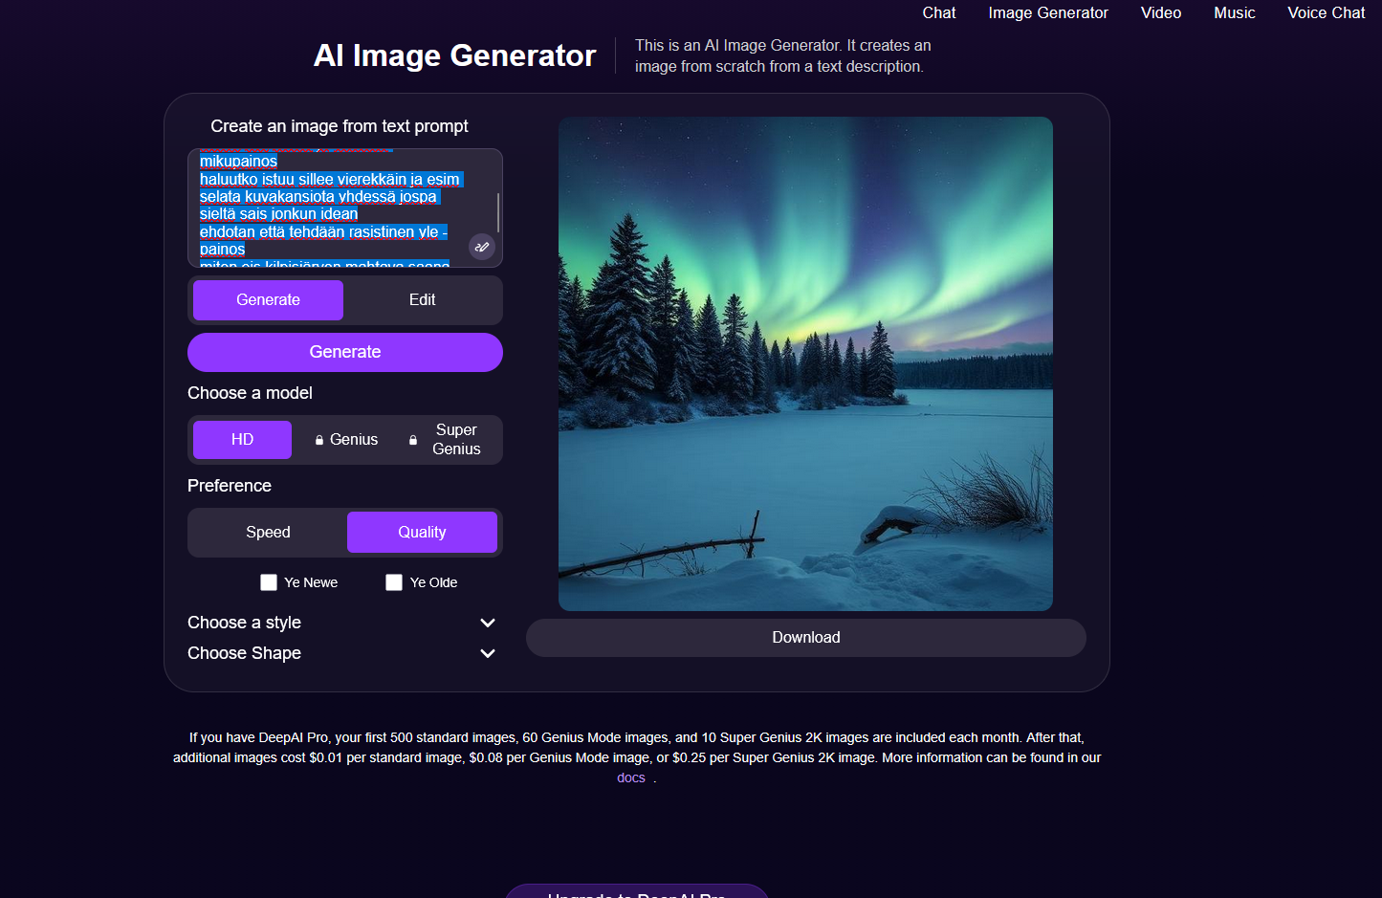
Task: Click the wide purple Generate button
Action: click(x=345, y=352)
